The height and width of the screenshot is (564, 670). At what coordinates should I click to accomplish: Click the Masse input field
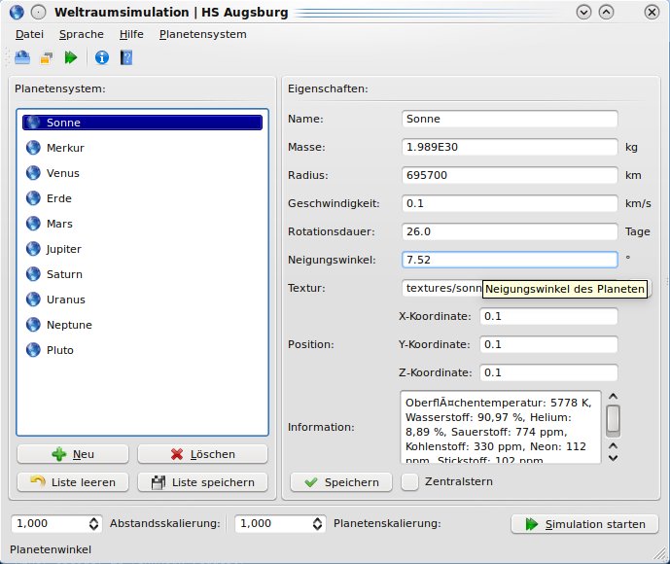[510, 148]
